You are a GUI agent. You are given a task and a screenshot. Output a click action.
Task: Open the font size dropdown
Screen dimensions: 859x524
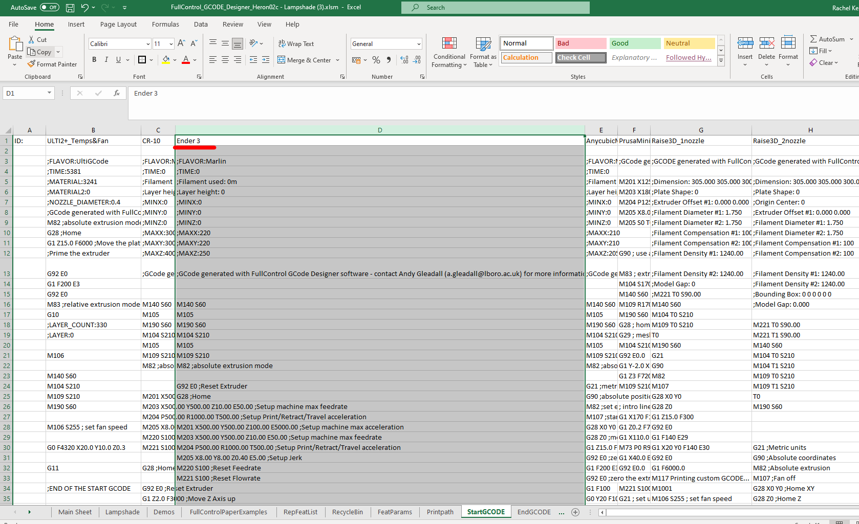171,44
